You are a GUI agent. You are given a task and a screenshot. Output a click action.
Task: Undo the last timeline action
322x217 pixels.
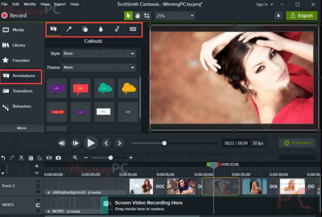(x=3, y=158)
